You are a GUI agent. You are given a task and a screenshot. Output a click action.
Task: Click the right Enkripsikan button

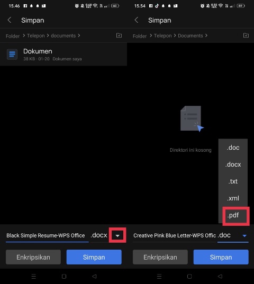pyautogui.click(x=160, y=257)
